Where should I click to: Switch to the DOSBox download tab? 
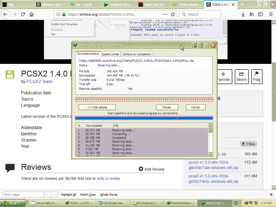(x=187, y=4)
